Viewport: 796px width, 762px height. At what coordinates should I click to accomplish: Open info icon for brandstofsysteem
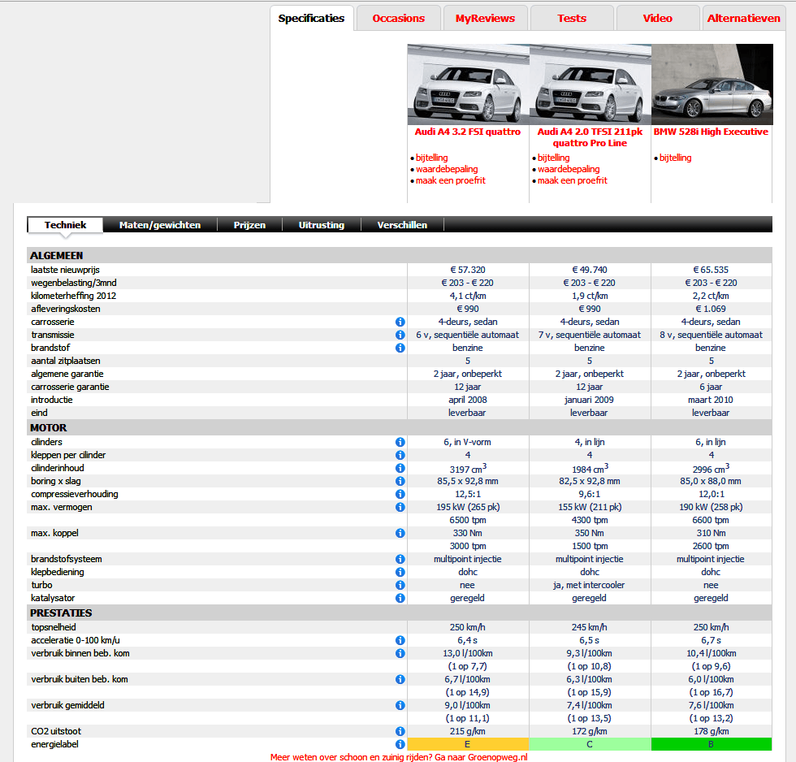pyautogui.click(x=400, y=559)
